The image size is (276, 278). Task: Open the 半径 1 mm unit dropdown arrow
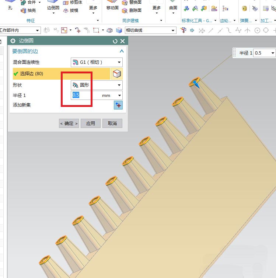click(x=120, y=95)
